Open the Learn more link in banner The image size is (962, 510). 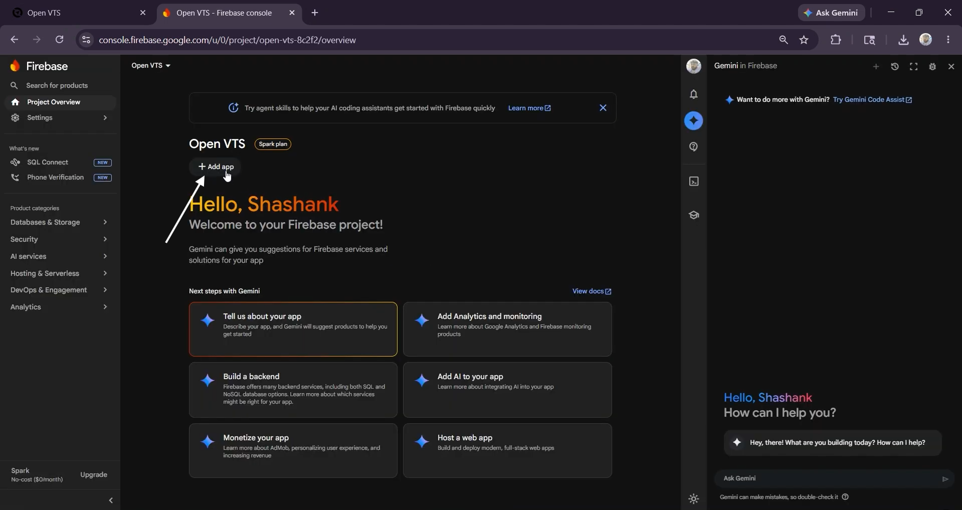click(529, 108)
